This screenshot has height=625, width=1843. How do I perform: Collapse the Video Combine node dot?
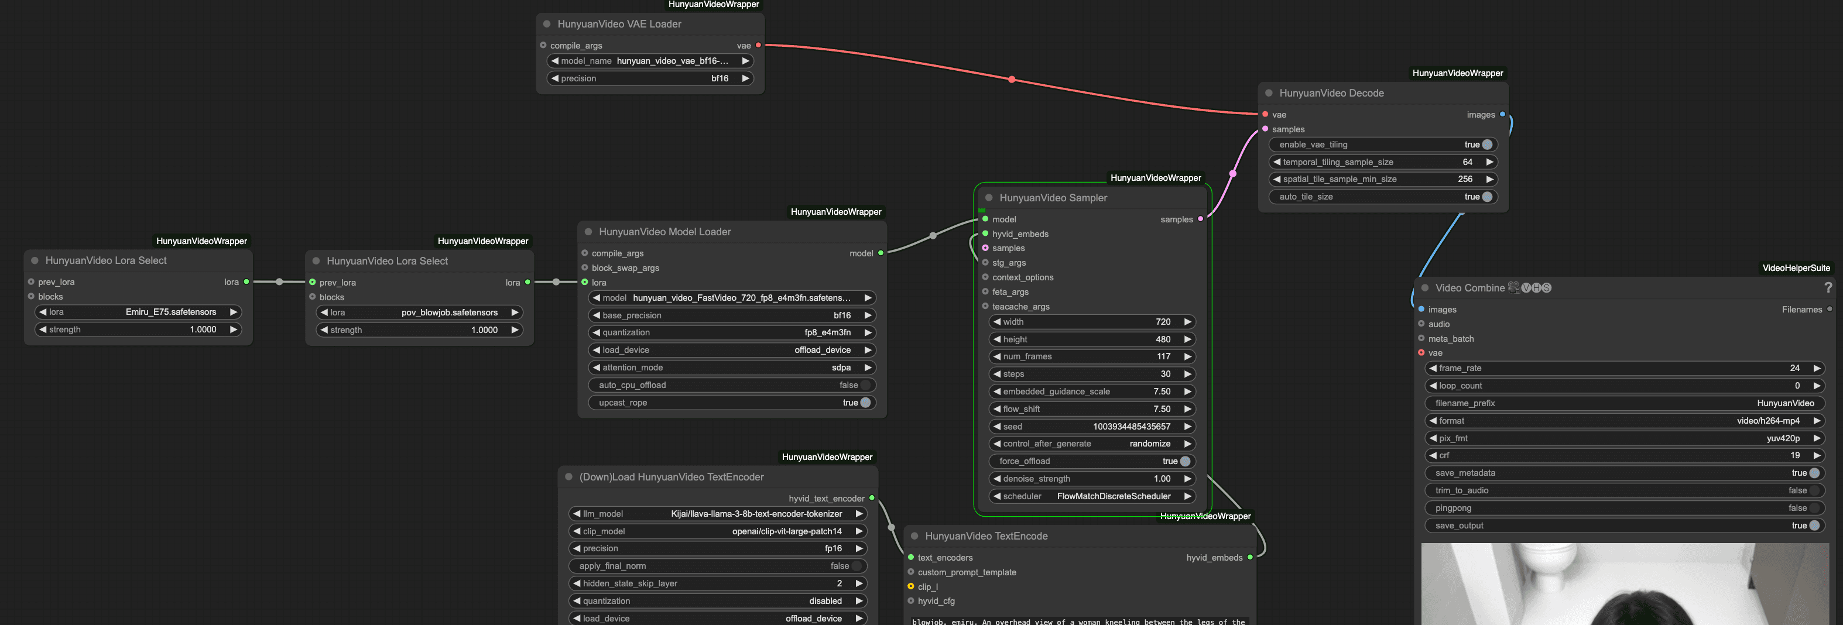[1424, 287]
